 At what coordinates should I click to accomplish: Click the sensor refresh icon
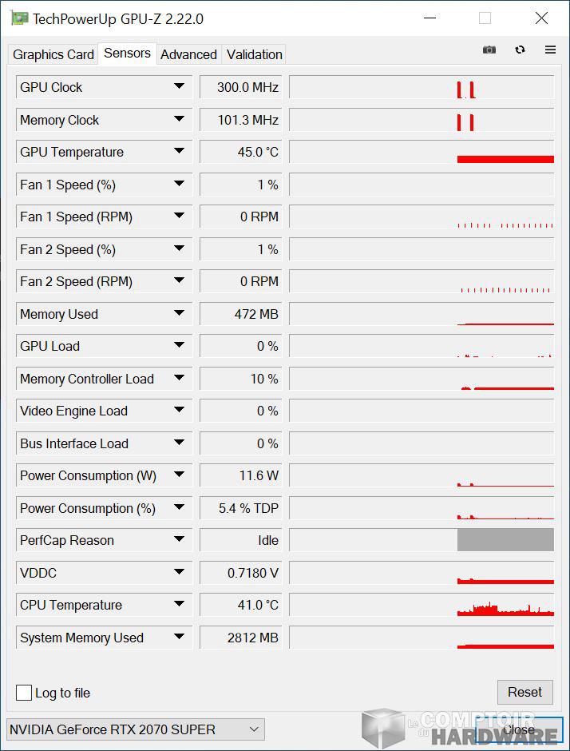(520, 50)
